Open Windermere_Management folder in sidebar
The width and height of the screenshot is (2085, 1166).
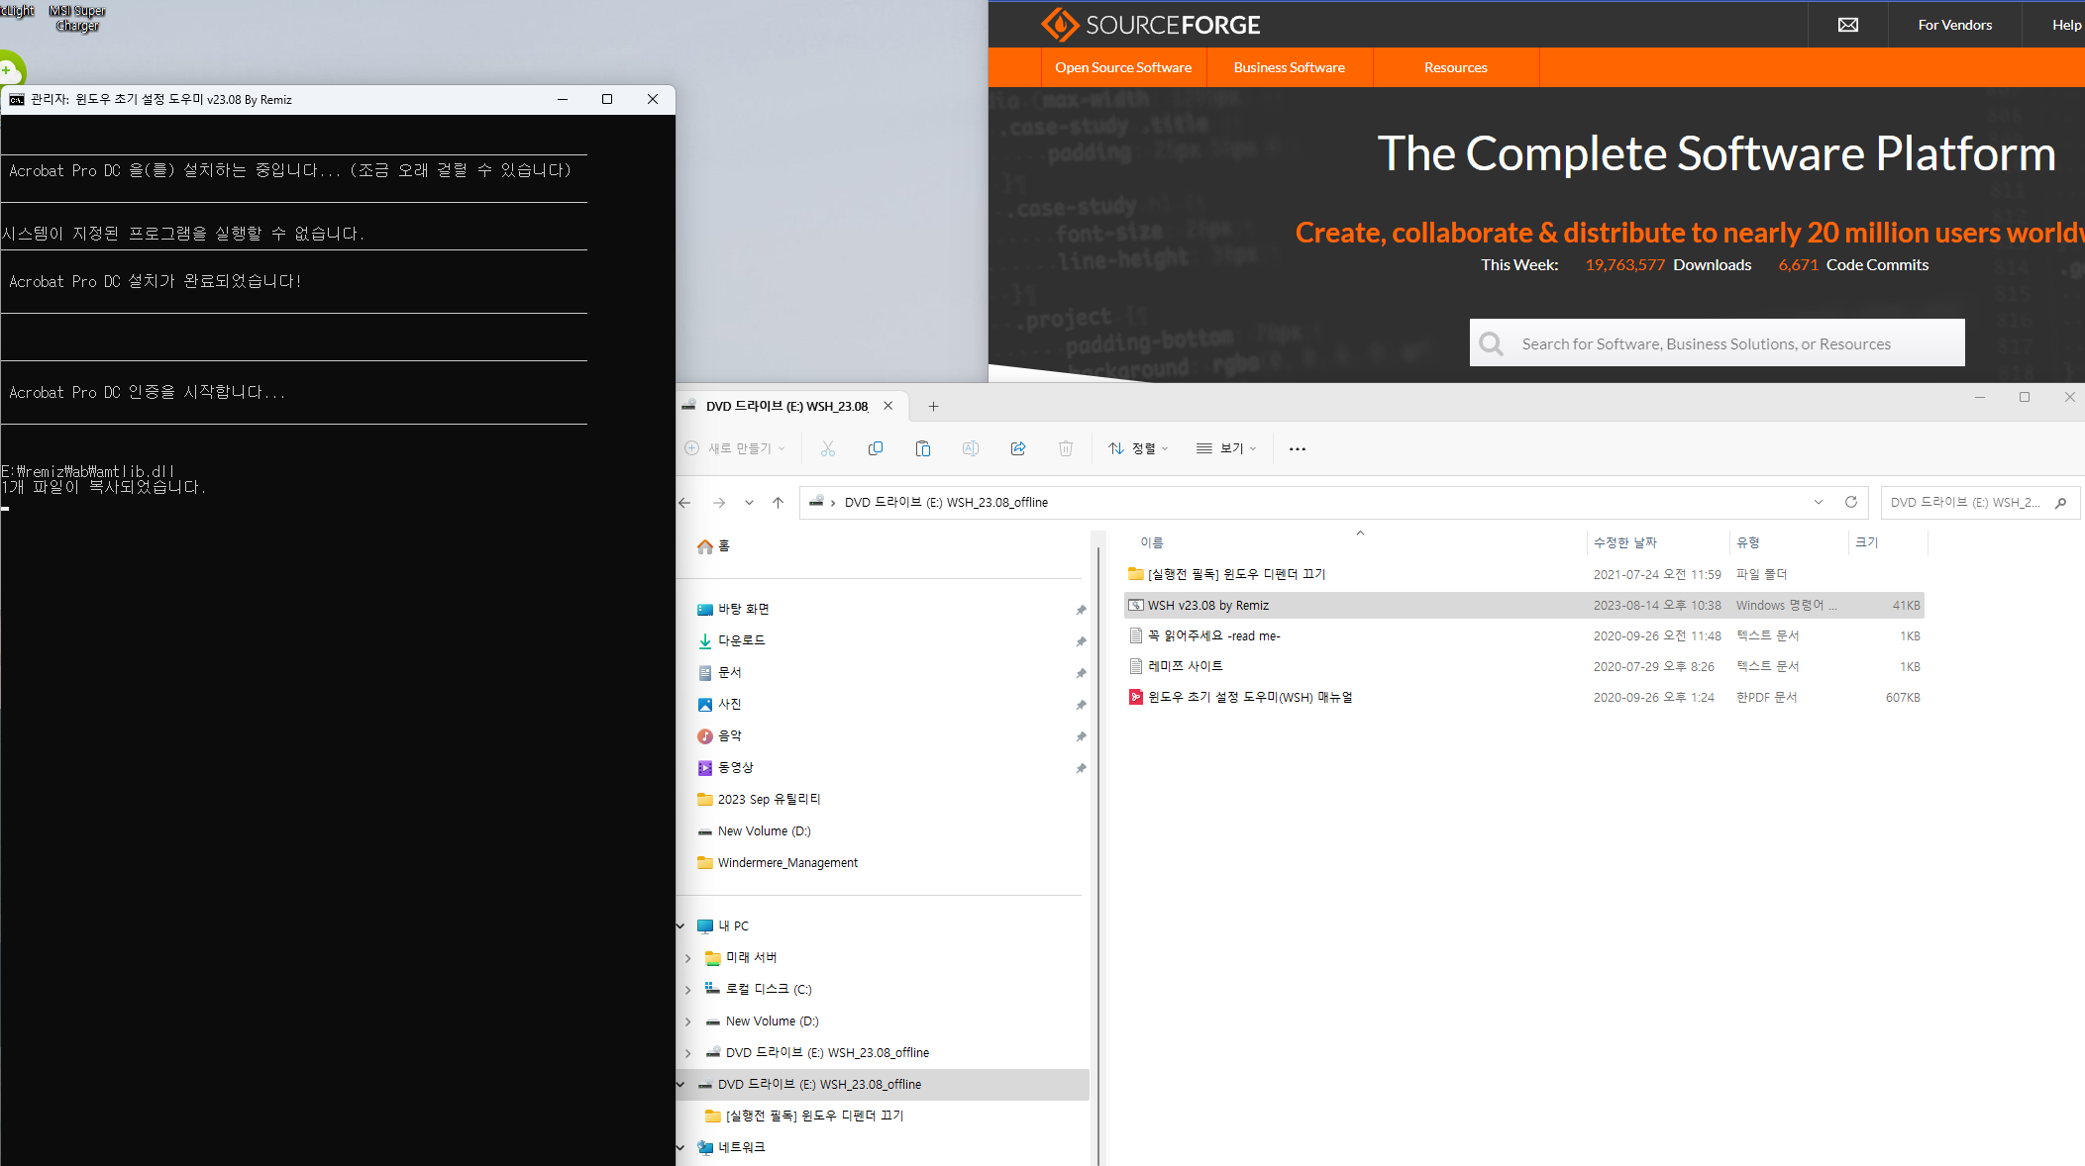(x=778, y=862)
